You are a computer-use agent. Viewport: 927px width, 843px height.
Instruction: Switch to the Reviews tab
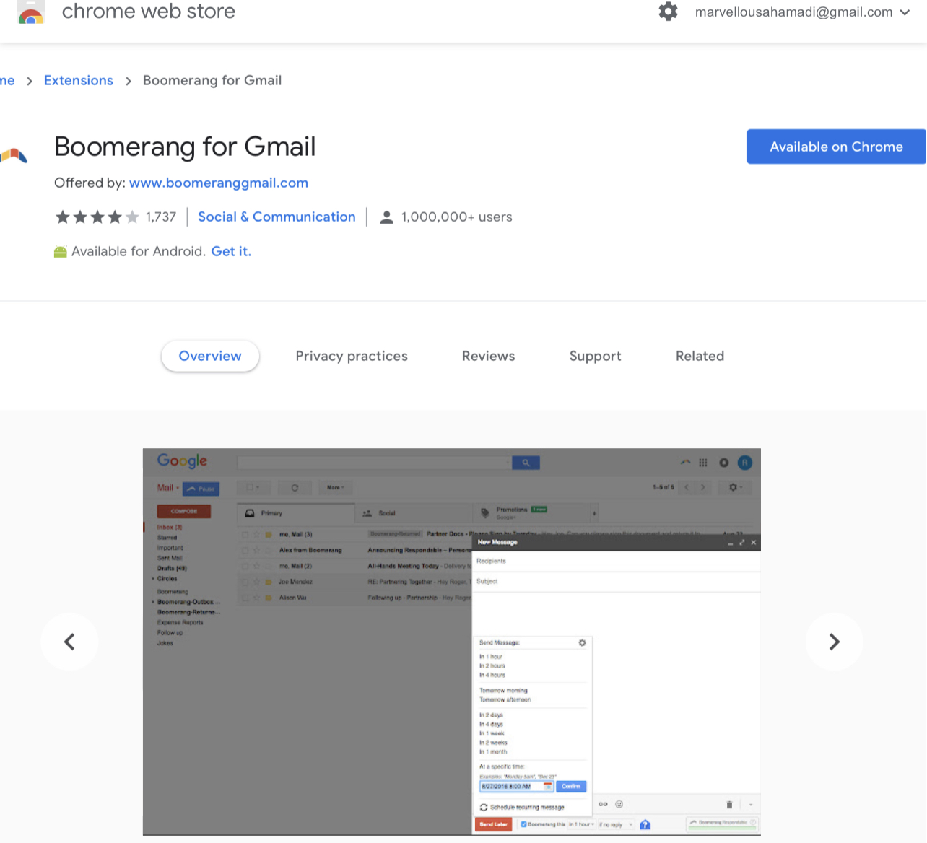488,356
